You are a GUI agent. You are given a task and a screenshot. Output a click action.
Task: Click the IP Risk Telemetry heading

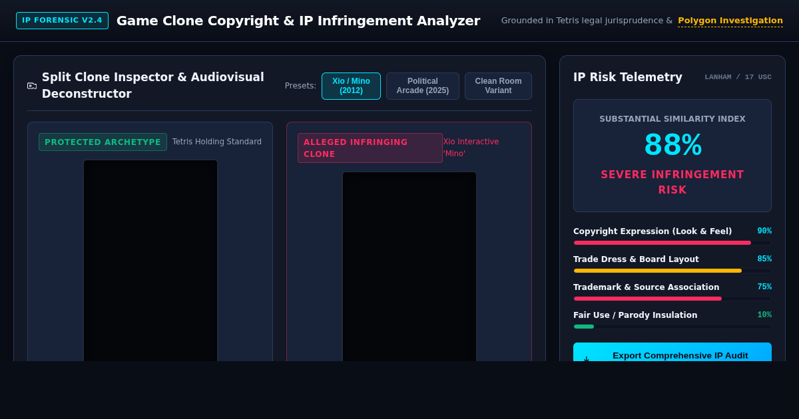click(x=628, y=77)
